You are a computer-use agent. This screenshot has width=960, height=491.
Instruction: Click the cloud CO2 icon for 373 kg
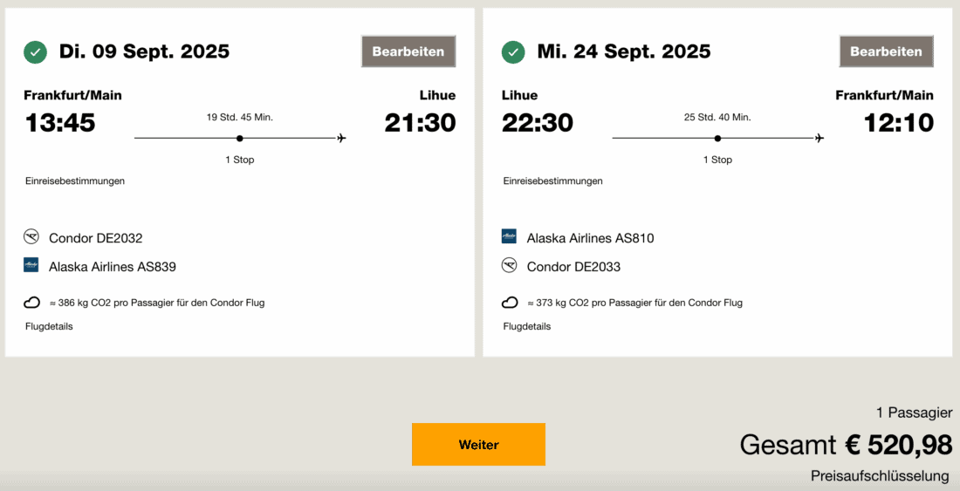(x=510, y=303)
